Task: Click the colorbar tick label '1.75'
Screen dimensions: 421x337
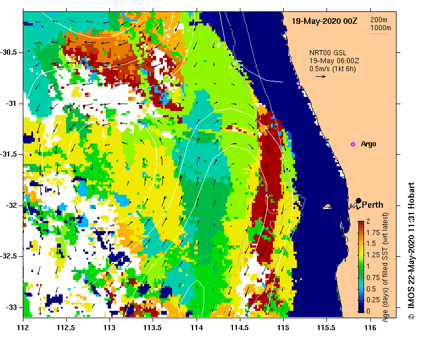Action: coord(373,233)
